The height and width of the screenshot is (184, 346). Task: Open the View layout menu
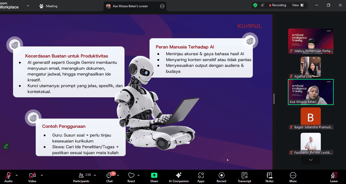[298, 5]
